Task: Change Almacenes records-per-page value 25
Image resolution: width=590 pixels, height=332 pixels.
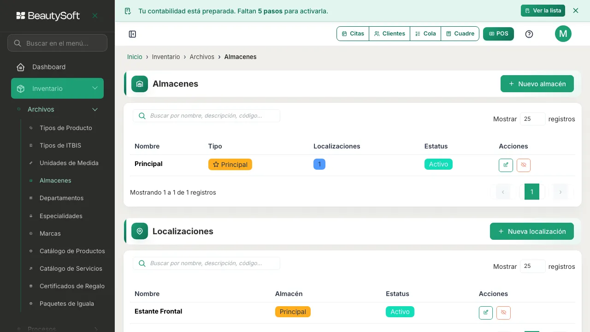Action: (533, 119)
